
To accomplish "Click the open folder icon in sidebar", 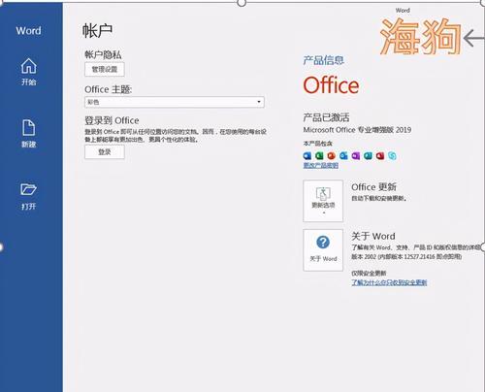I will [29, 189].
